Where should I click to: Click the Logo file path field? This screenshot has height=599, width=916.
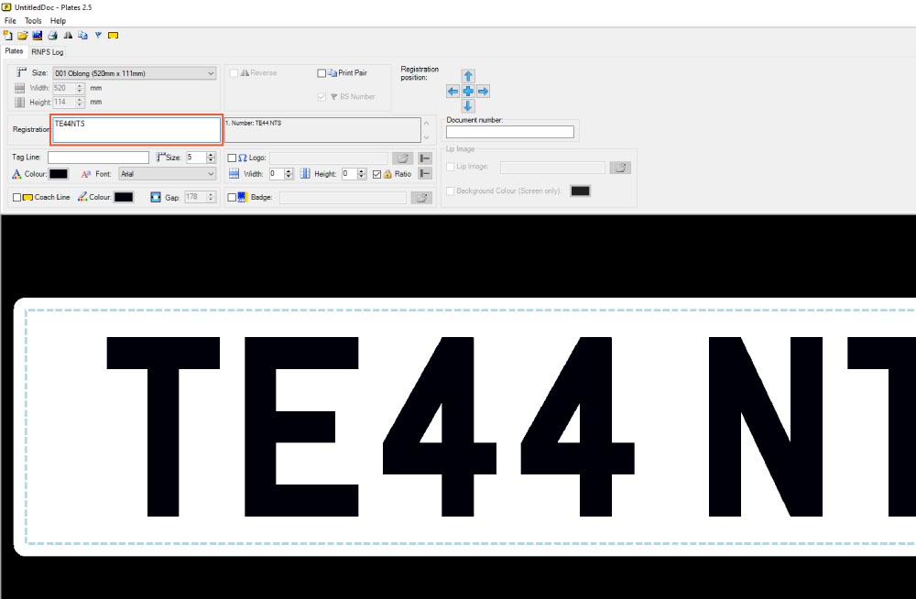click(x=328, y=158)
